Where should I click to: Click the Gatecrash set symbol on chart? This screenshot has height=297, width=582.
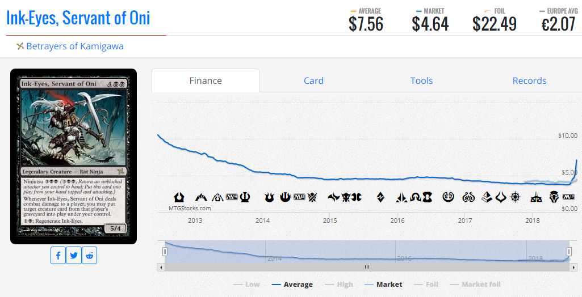(201, 197)
